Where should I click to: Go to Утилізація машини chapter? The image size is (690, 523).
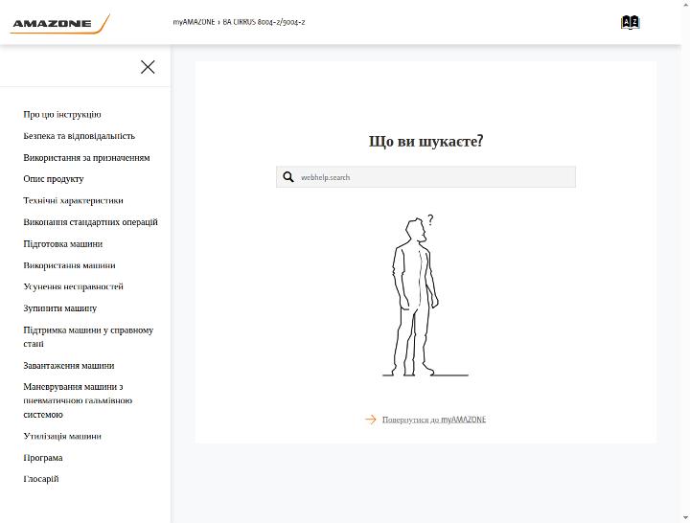(x=62, y=436)
